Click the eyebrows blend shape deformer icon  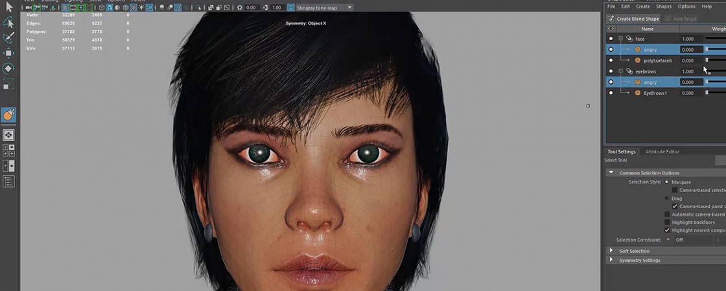coord(629,72)
